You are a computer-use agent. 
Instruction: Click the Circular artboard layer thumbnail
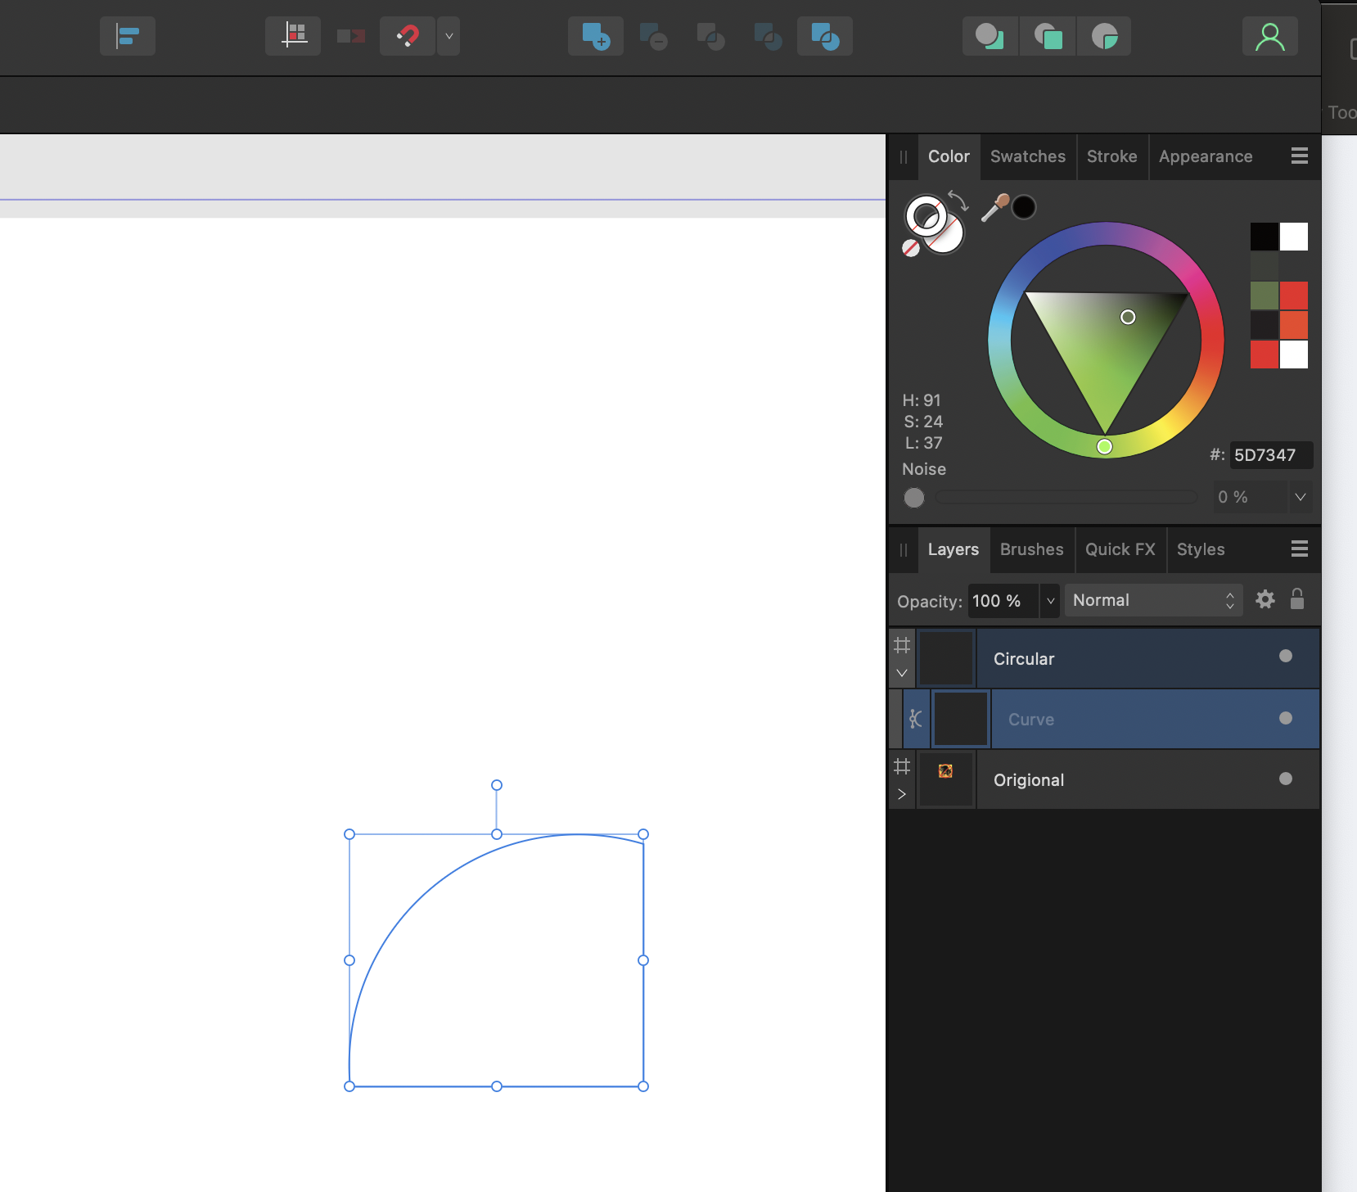click(x=946, y=658)
